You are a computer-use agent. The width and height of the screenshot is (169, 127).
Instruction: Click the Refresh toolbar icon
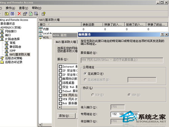pos(31,14)
